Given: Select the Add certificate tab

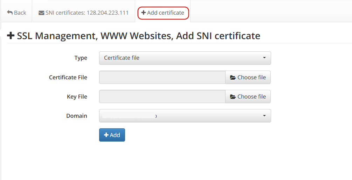Looking at the screenshot, I should pos(163,13).
